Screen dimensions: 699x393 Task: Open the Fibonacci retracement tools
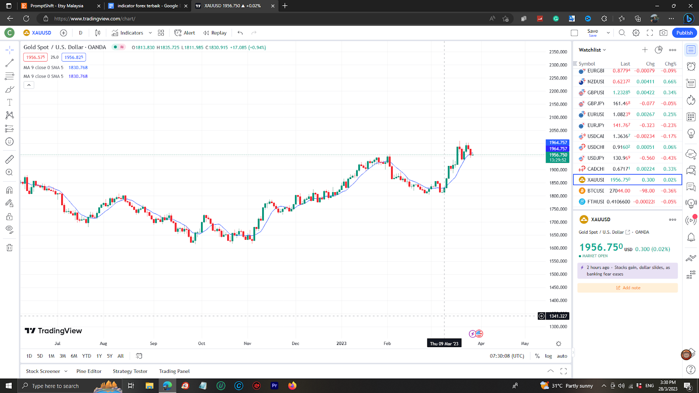coord(10,76)
